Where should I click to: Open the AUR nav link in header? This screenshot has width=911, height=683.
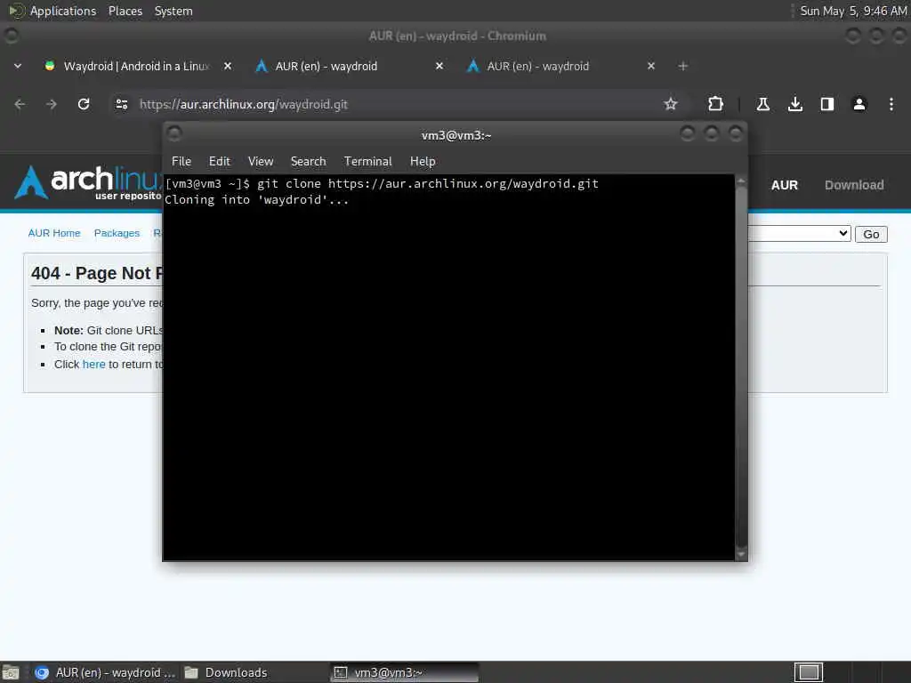click(785, 185)
